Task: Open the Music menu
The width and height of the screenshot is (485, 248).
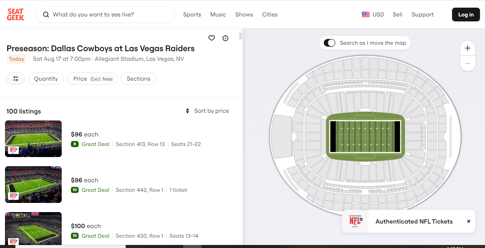Action: (x=218, y=15)
